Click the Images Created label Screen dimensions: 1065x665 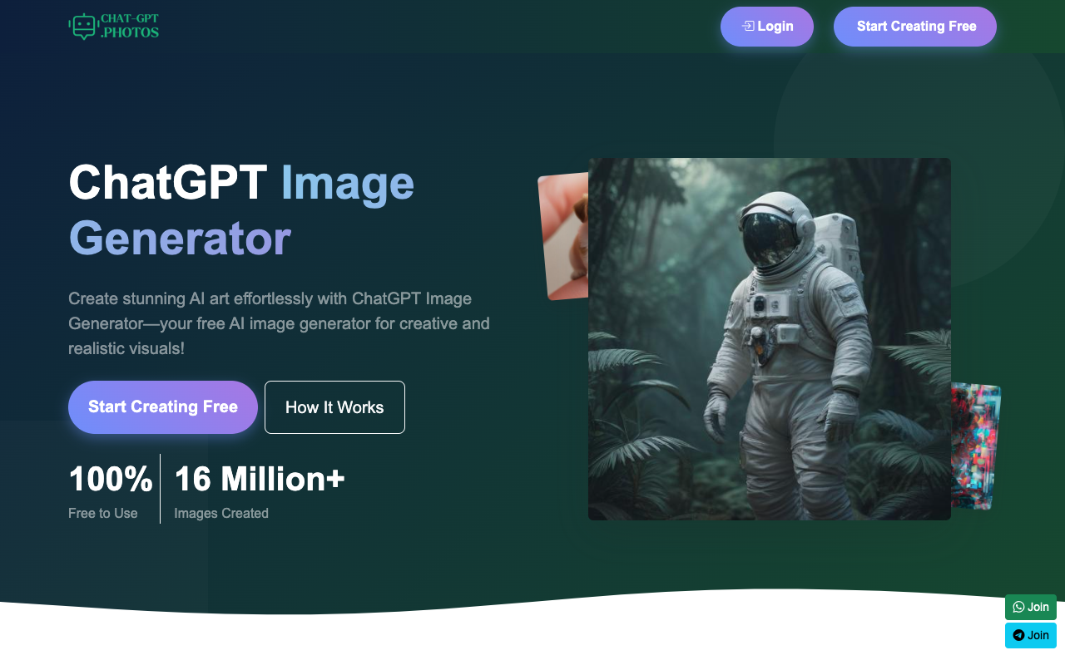221,514
